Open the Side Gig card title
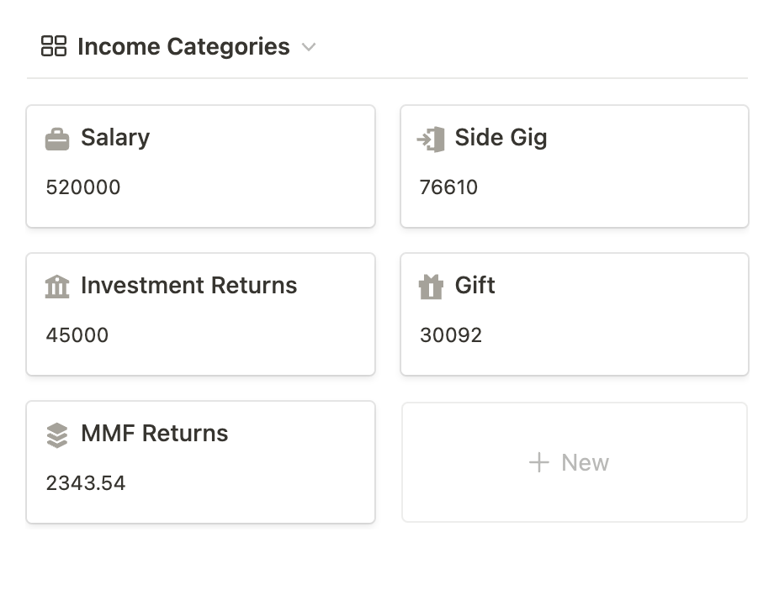 (x=501, y=137)
